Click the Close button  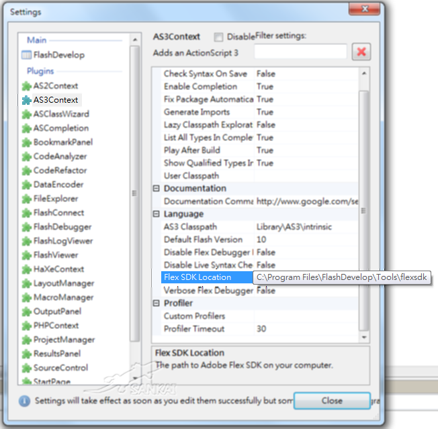coord(332,401)
